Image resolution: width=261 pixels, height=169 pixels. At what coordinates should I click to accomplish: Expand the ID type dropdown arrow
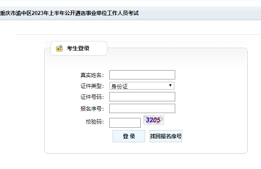pos(171,86)
